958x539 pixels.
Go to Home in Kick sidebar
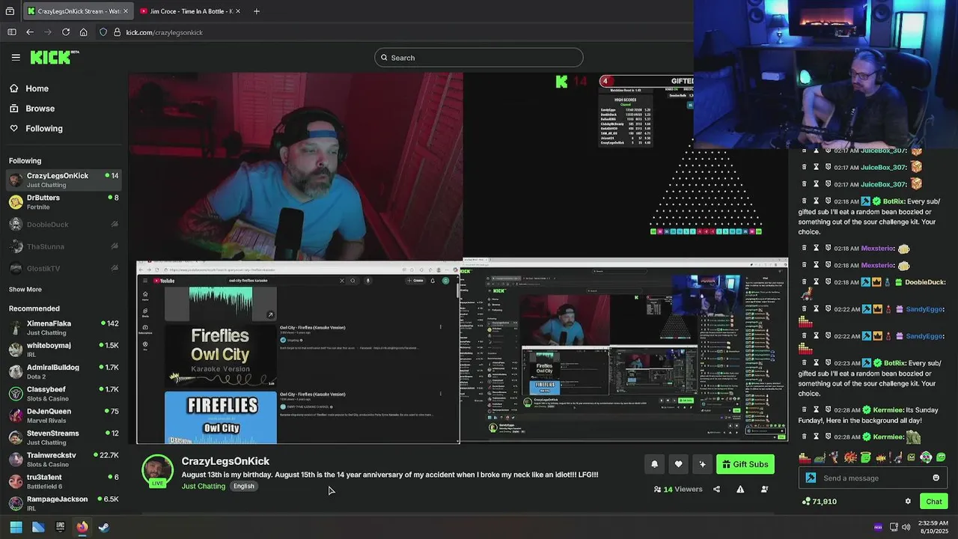click(x=29, y=88)
